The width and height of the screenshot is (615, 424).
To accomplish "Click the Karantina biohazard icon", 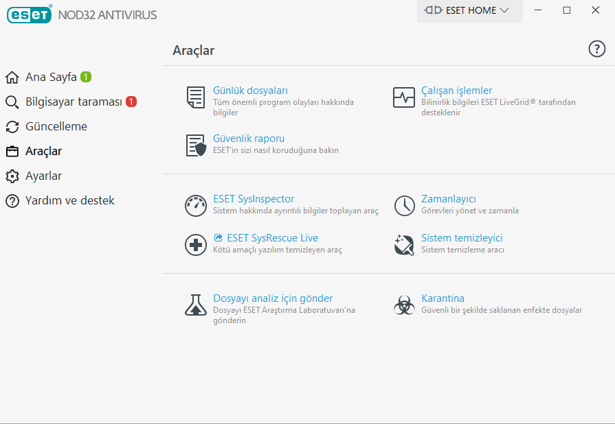I will tap(404, 304).
